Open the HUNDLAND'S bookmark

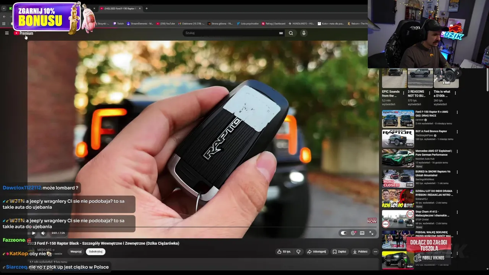[x=301, y=24]
